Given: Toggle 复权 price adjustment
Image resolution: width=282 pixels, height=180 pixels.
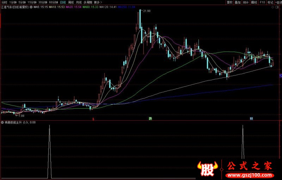Looking at the screenshot, I should pyautogui.click(x=230, y=2).
